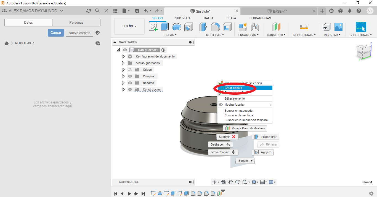
Task: Select the Shell tool icon
Action: tap(227, 27)
